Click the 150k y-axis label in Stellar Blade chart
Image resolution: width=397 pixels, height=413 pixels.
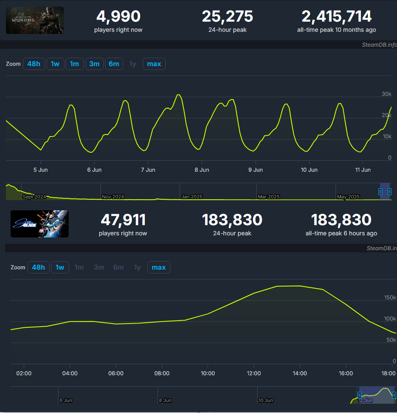pyautogui.click(x=390, y=297)
